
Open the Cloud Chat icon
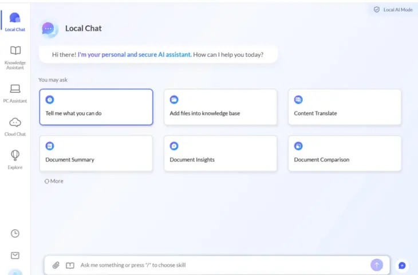coord(15,126)
